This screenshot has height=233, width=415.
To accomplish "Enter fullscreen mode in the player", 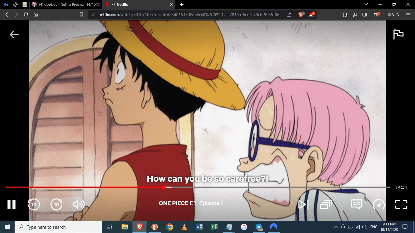I will (401, 204).
